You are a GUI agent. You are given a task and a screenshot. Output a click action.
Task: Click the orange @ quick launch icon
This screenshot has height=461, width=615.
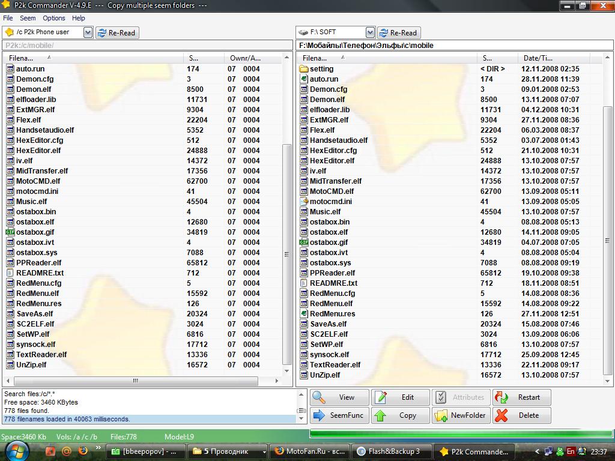point(67,451)
